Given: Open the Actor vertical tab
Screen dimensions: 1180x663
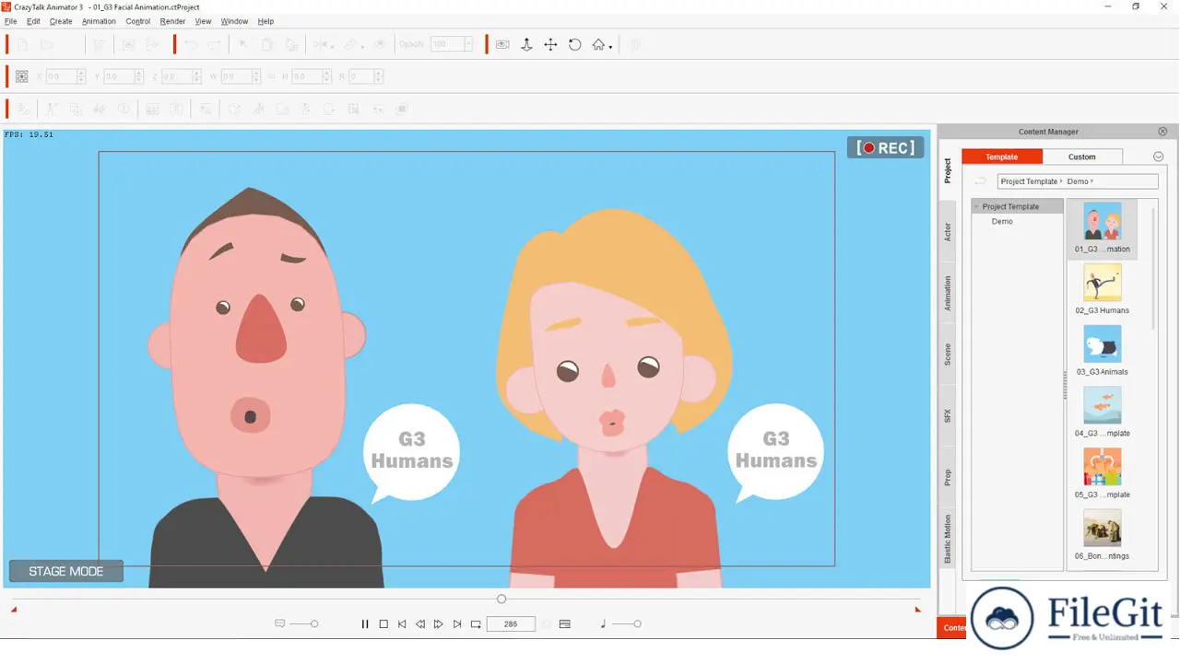Looking at the screenshot, I should [948, 232].
